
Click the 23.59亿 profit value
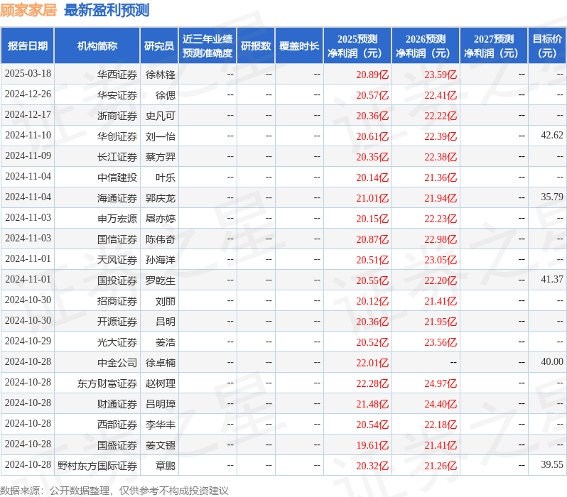click(441, 75)
